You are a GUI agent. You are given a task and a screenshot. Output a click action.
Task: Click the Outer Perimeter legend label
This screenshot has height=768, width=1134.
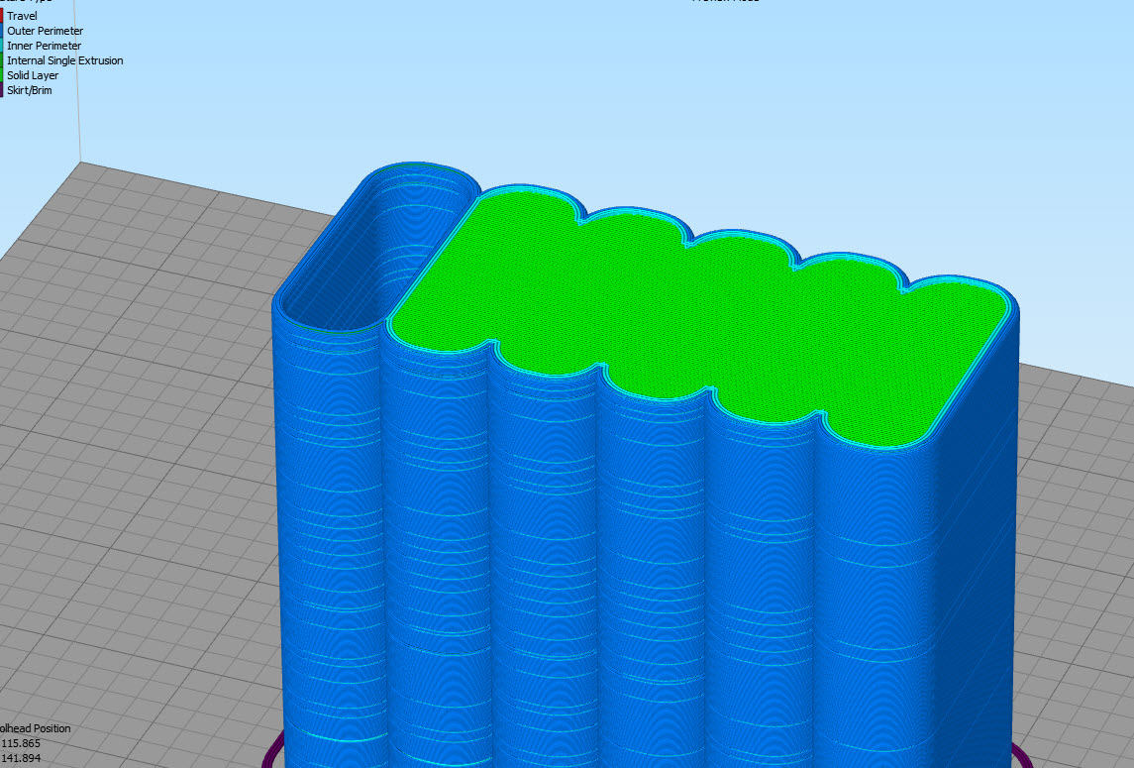point(45,31)
